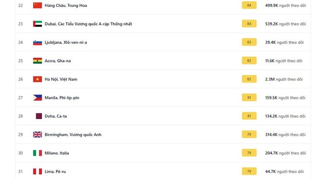Click the Qatar flag next to Doha
317x178 pixels.
39,116
